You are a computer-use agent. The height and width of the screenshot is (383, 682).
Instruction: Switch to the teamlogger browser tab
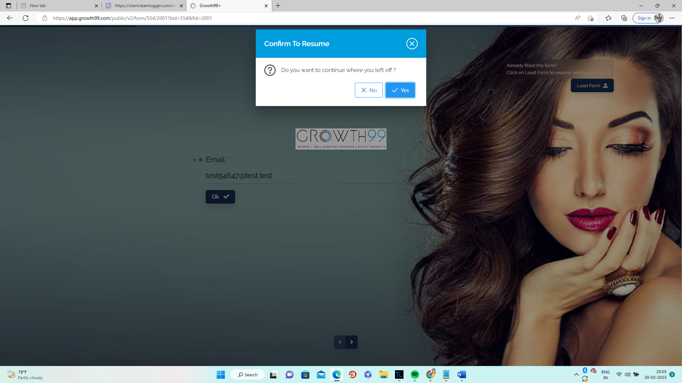tap(144, 6)
